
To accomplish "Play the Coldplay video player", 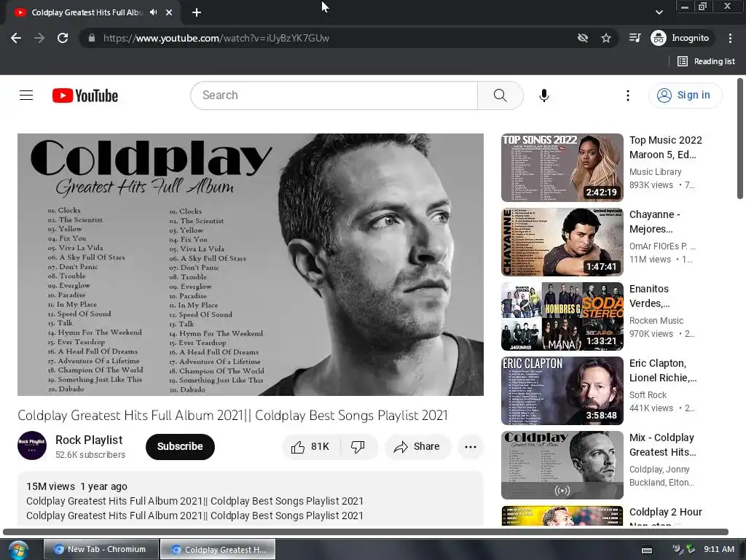I will click(251, 264).
